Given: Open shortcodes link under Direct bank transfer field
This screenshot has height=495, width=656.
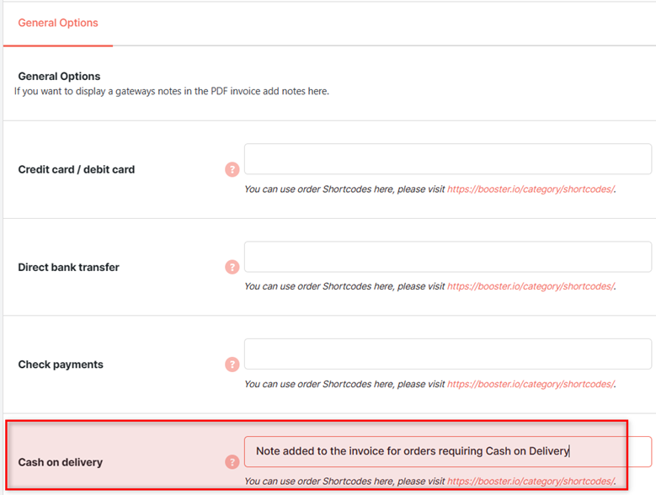Looking at the screenshot, I should coord(531,286).
